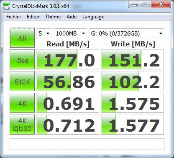Expand the G: drive selection dropdown
Image resolution: width=174 pixels, height=158 pixels.
click(x=127, y=33)
